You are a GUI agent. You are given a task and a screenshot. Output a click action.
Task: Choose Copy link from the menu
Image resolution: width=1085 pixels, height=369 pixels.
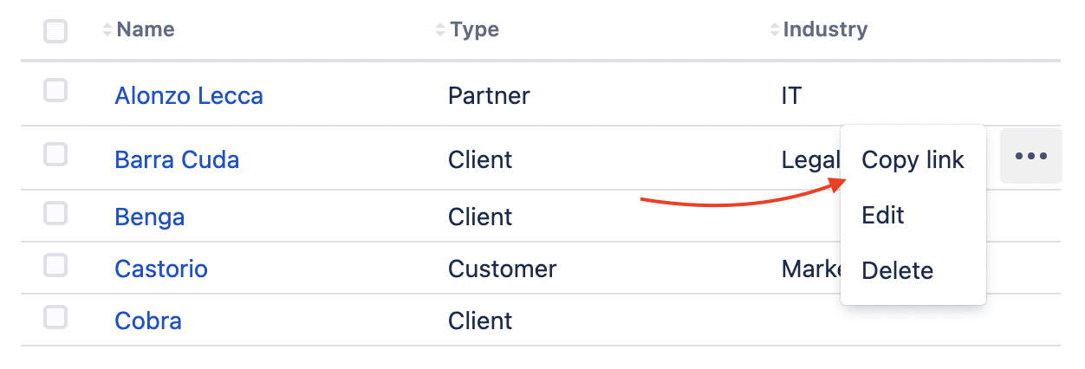[x=913, y=160]
